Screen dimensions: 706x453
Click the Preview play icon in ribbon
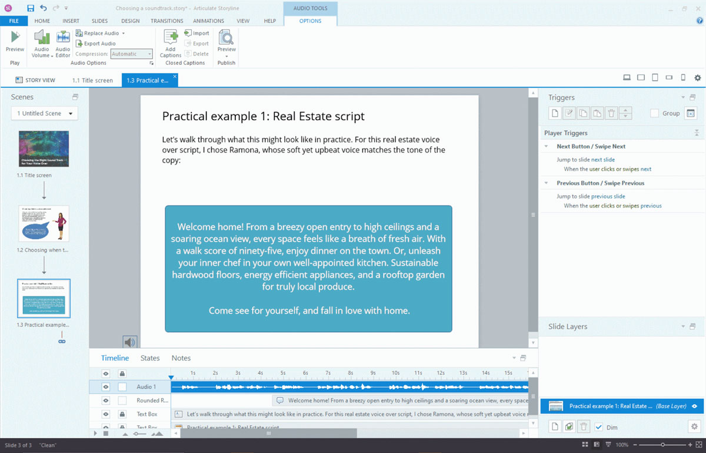coord(15,38)
